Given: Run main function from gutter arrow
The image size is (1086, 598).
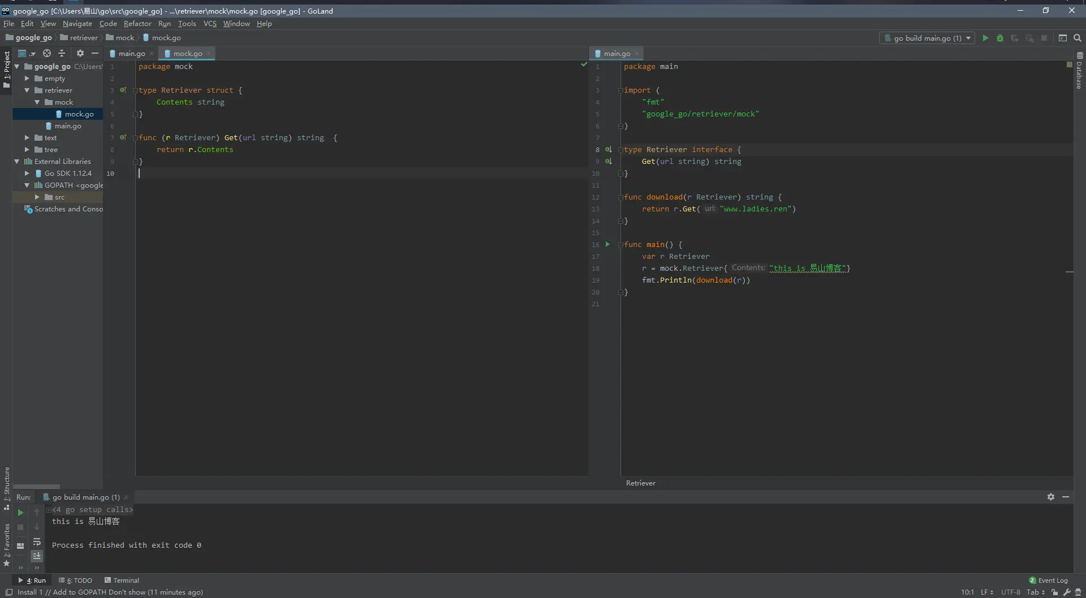Looking at the screenshot, I should pyautogui.click(x=608, y=244).
